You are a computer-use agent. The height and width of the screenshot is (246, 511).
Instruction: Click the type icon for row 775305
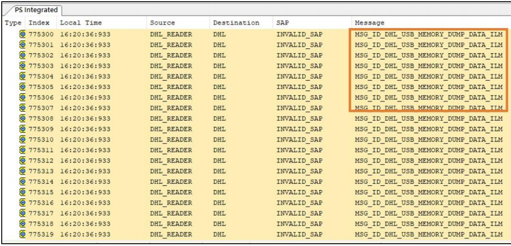coord(23,87)
